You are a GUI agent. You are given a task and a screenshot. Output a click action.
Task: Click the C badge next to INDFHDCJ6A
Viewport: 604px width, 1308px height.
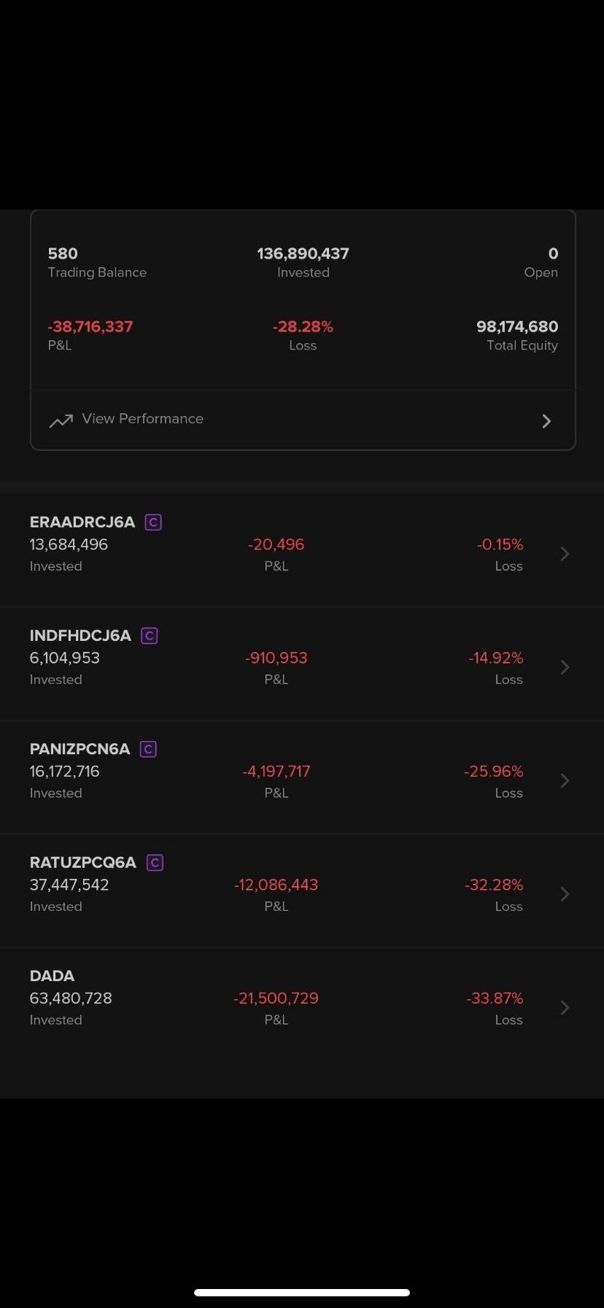[x=150, y=636]
